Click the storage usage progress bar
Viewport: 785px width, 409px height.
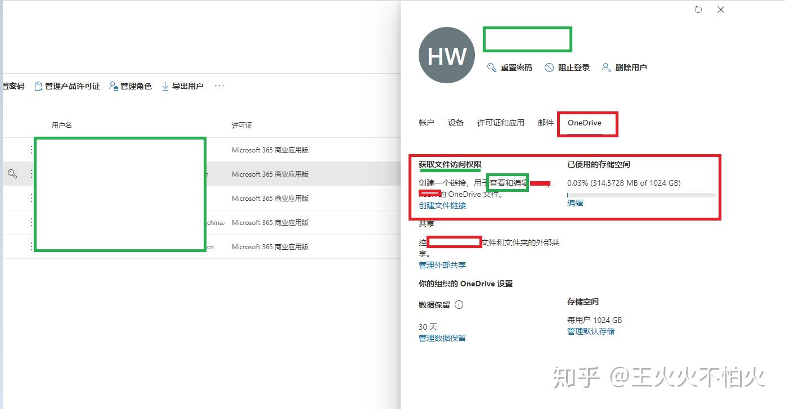tap(642, 195)
